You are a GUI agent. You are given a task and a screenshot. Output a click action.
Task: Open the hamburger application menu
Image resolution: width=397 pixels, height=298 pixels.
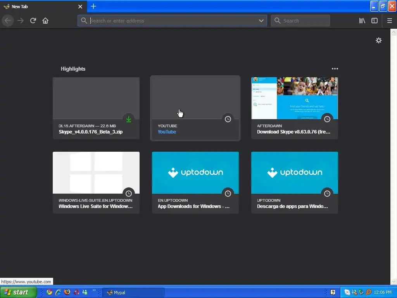(390, 21)
